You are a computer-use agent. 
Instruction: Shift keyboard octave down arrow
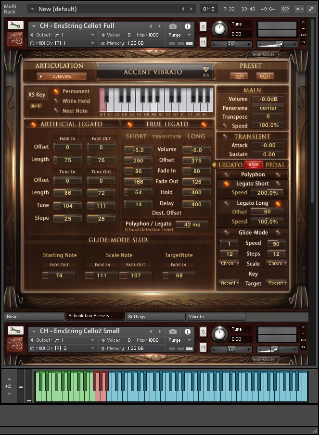pos(9,394)
